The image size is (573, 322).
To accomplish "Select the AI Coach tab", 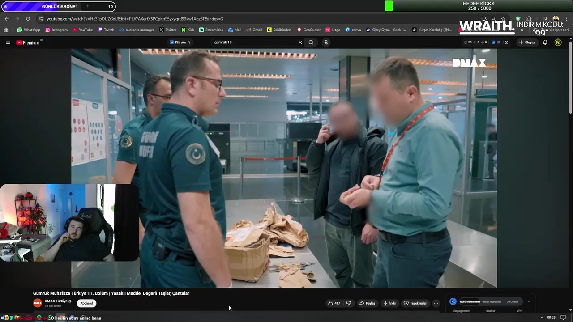I will click(513, 302).
